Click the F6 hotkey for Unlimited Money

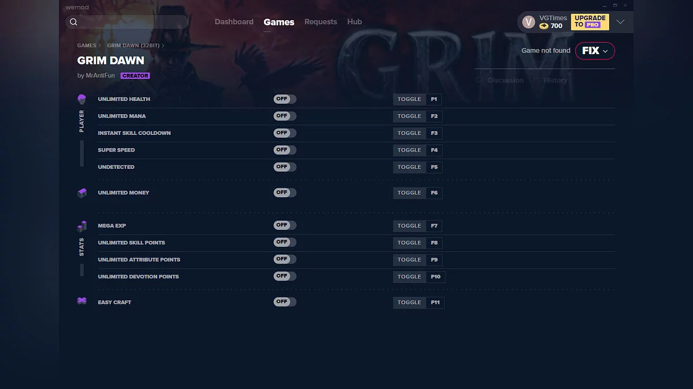[x=434, y=193]
